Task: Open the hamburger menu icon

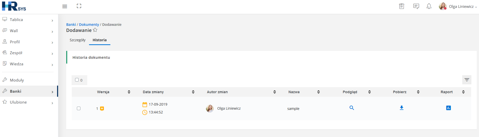Action: click(65, 6)
